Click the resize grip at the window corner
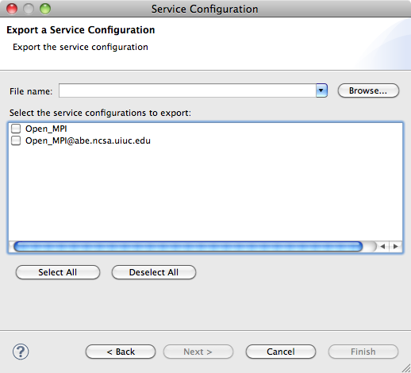The image size is (411, 373). pyautogui.click(x=406, y=368)
